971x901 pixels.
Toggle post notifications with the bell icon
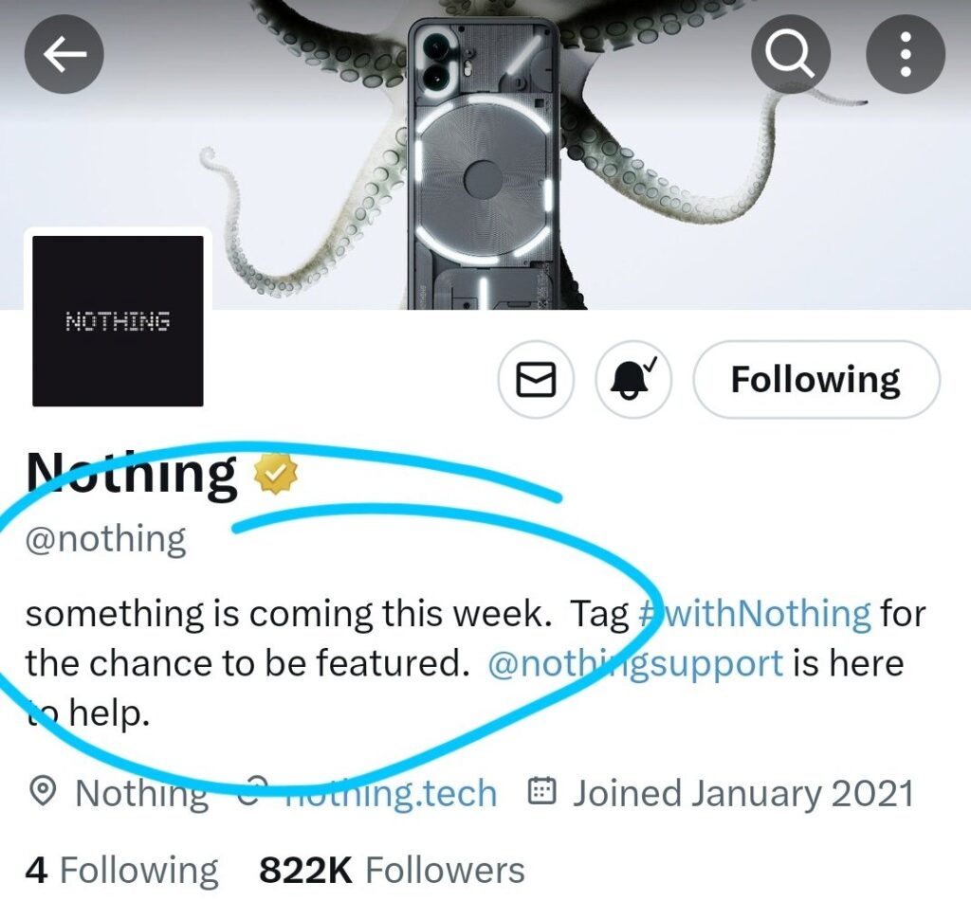(633, 380)
